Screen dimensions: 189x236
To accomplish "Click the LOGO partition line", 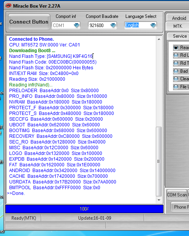I will click(56, 153).
